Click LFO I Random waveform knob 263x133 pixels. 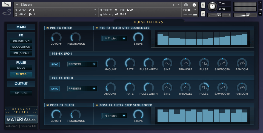242,63
